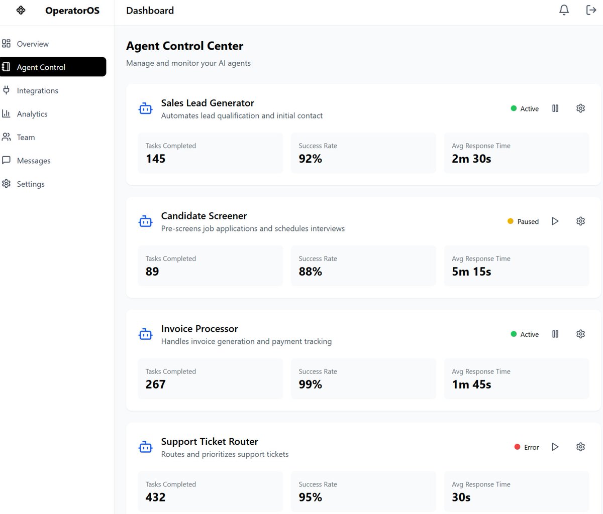Click the logout icon in the header

click(591, 10)
